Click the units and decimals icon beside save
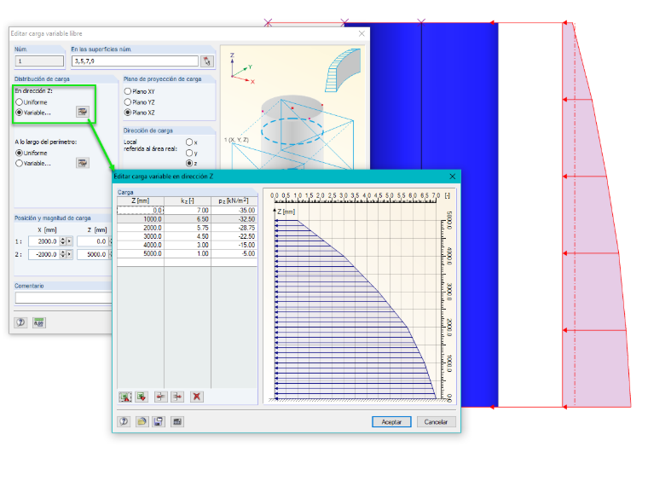 point(177,421)
